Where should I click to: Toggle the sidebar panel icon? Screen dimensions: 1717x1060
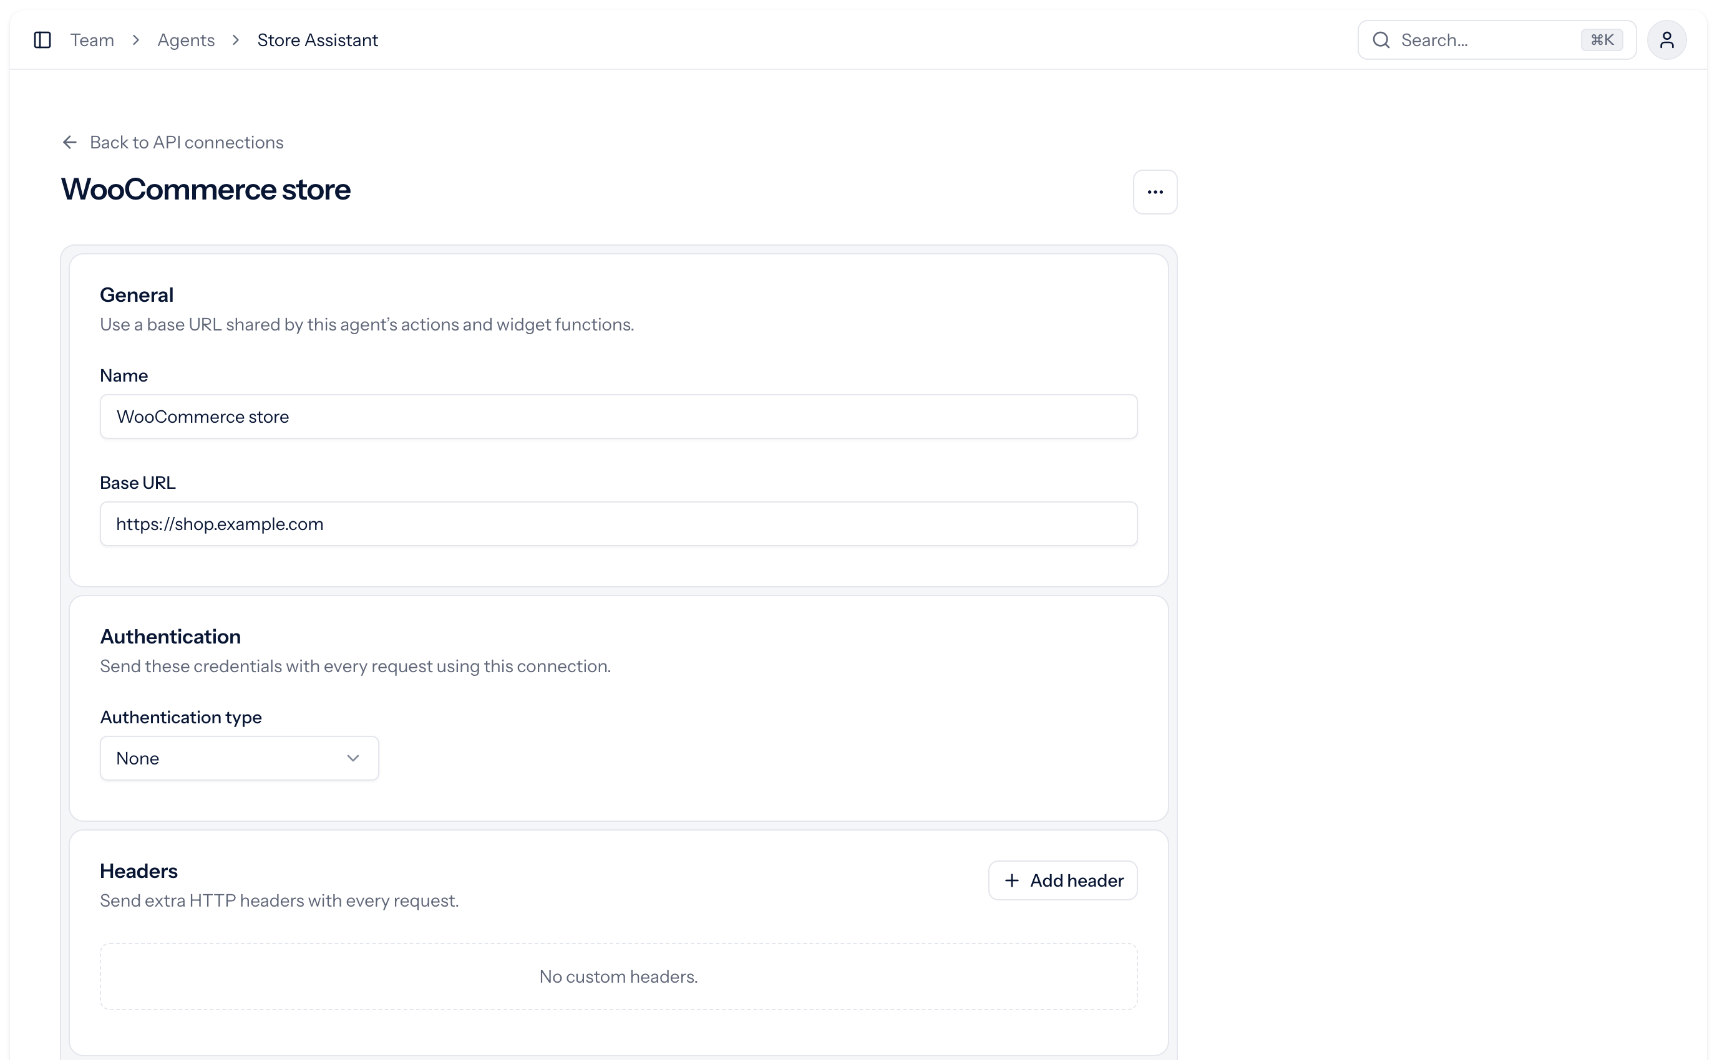click(42, 40)
